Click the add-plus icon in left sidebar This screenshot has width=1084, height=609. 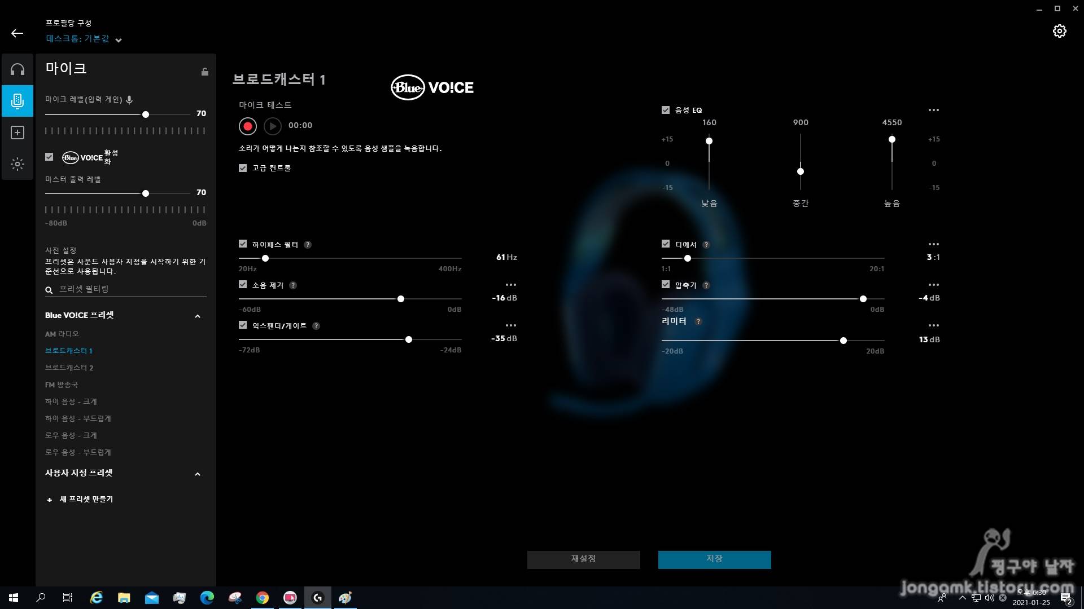click(x=18, y=133)
